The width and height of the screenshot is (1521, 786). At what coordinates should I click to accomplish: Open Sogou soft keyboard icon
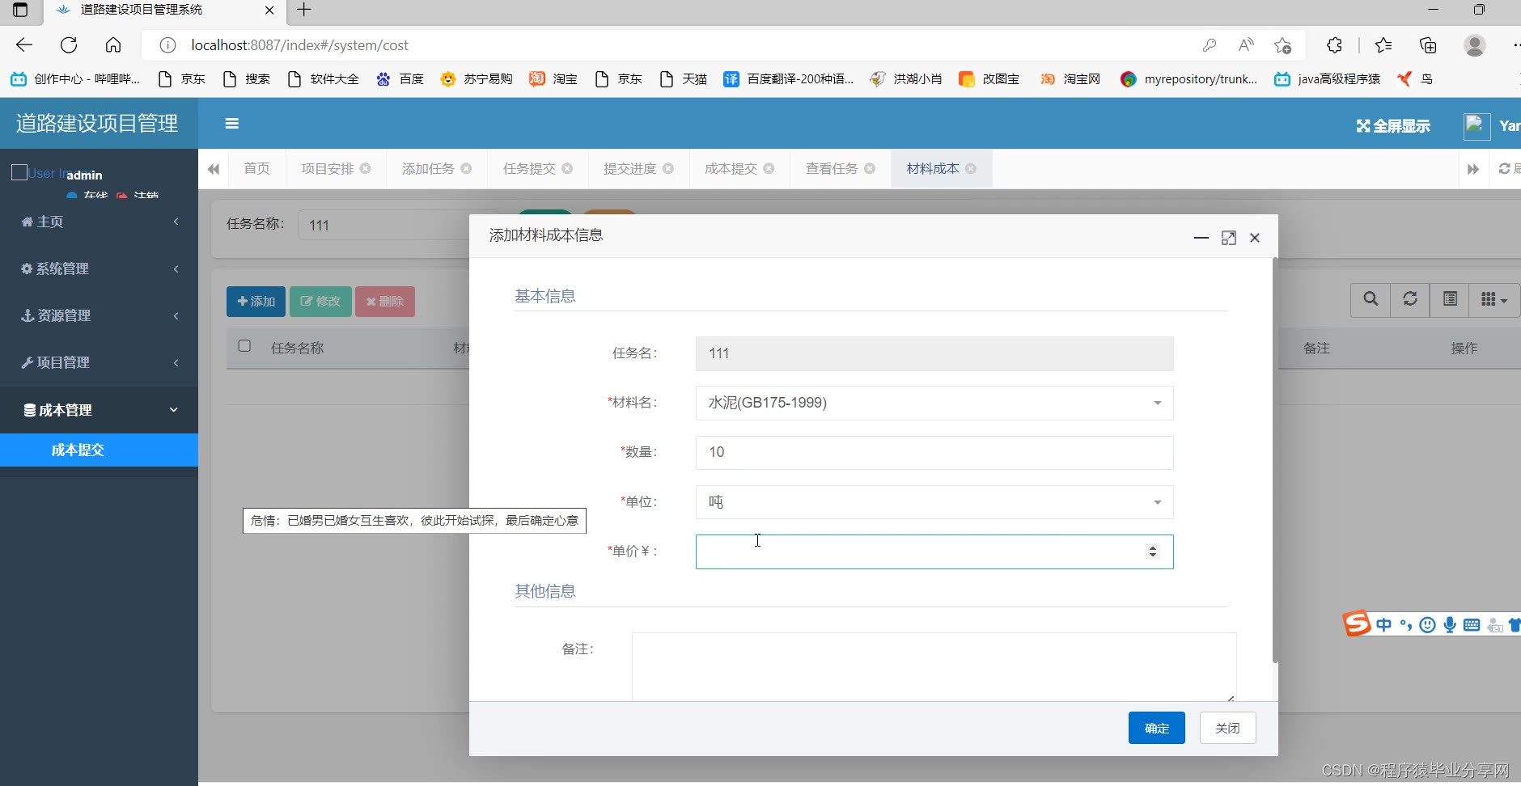(x=1472, y=624)
